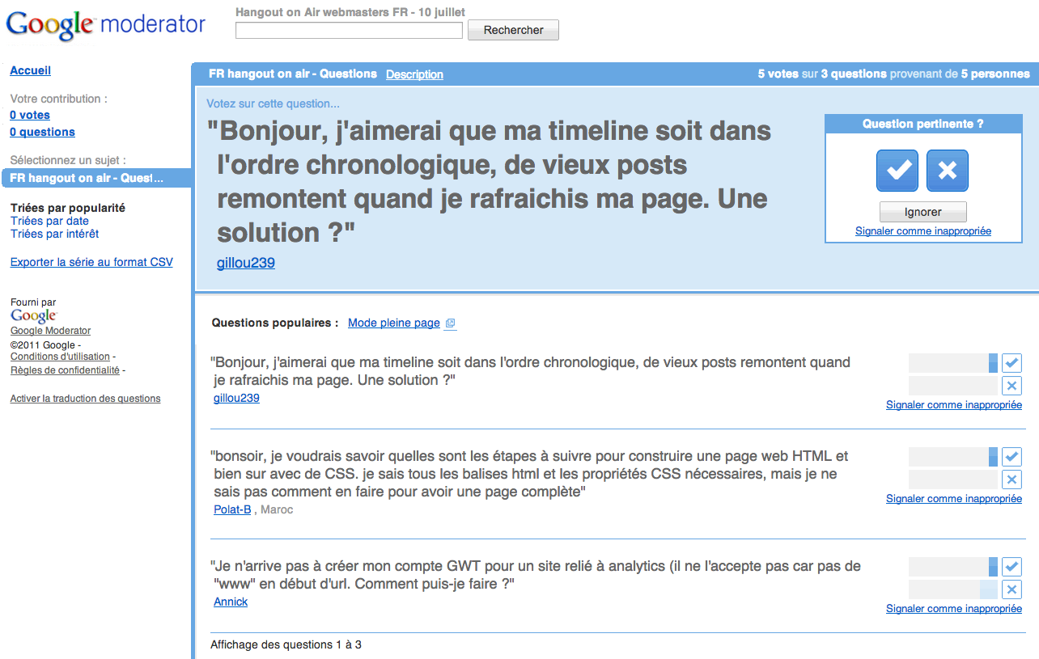Vote yes on Annick's GWT account question
The width and height of the screenshot is (1039, 659).
(1011, 567)
